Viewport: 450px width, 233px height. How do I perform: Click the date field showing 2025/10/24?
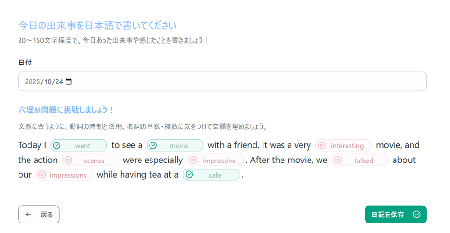point(222,81)
